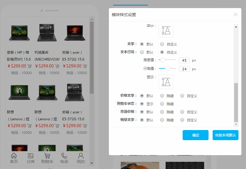Click the dialog scrollbar down arrow
The width and height of the screenshot is (246, 169).
(236, 124)
